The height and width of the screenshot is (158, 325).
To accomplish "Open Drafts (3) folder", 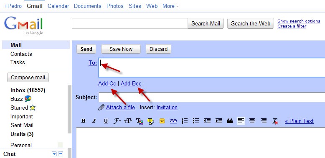I will click(22, 134).
